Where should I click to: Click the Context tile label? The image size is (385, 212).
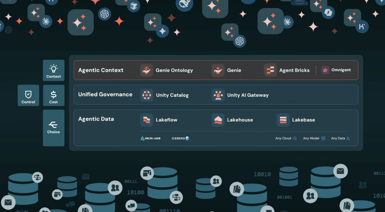[x=53, y=77]
